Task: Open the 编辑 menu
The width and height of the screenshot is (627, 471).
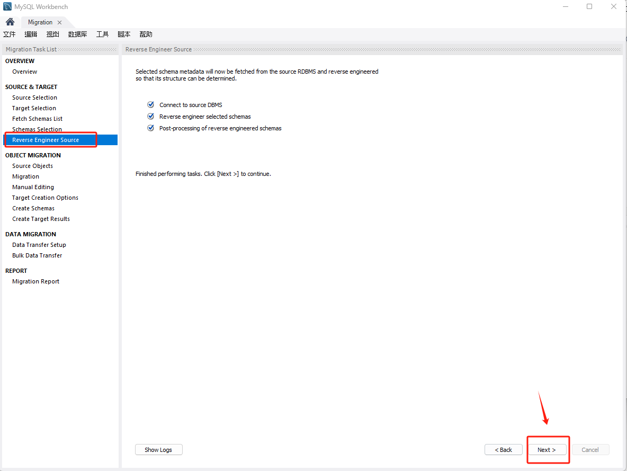Action: pyautogui.click(x=31, y=34)
